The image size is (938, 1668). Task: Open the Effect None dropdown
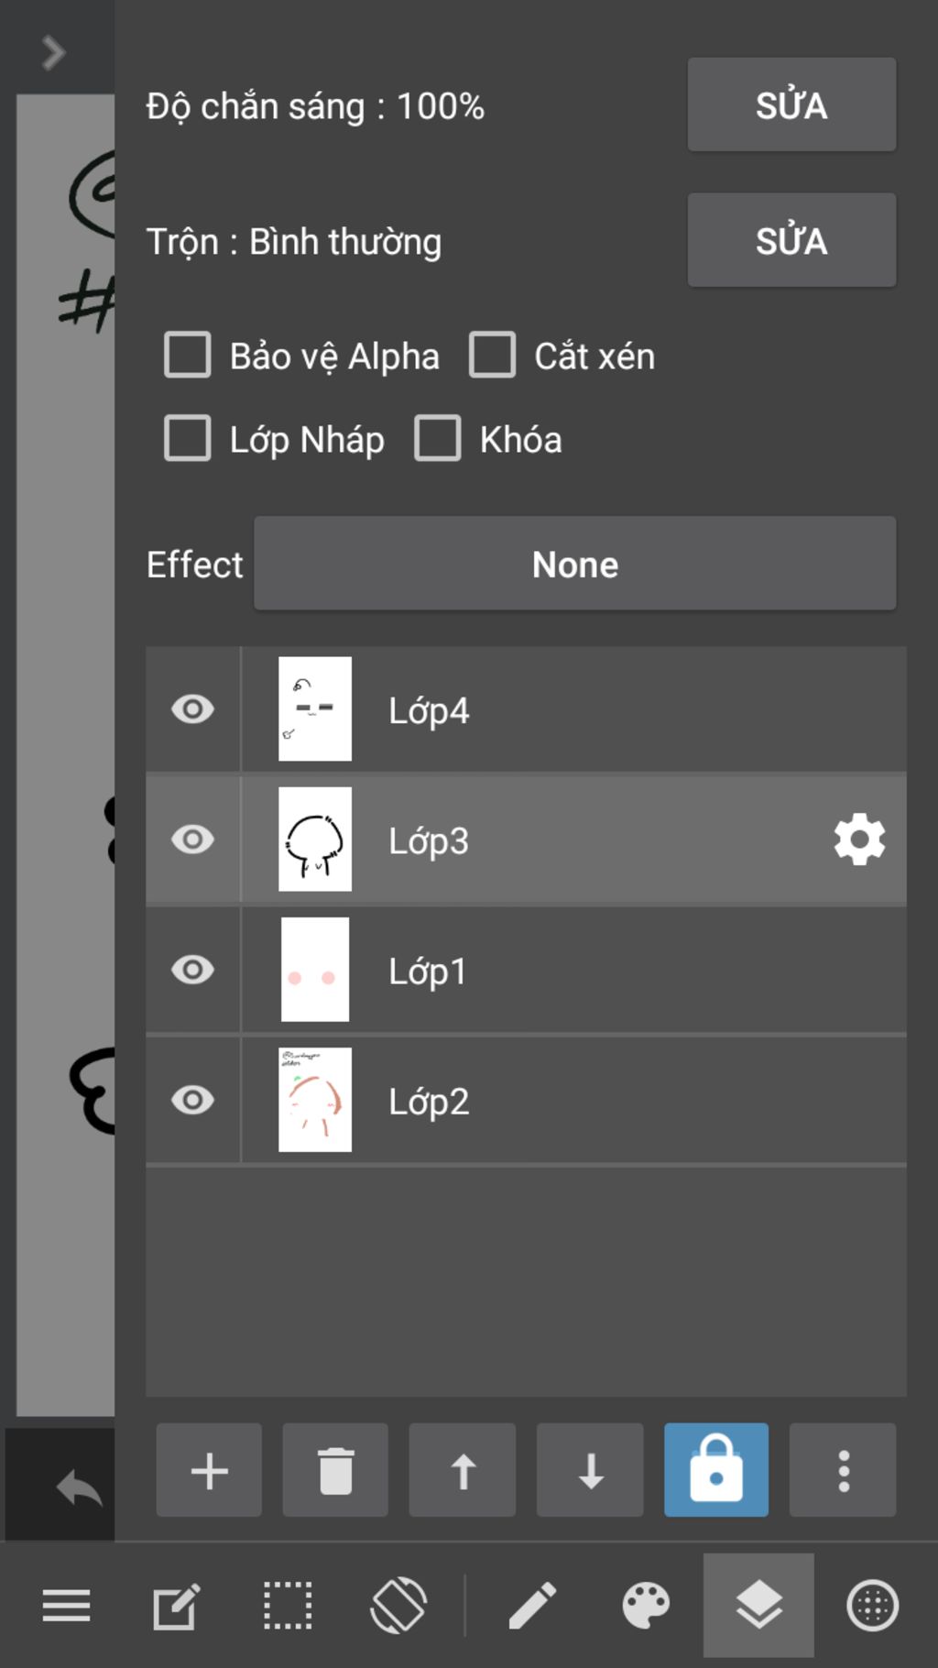point(575,564)
